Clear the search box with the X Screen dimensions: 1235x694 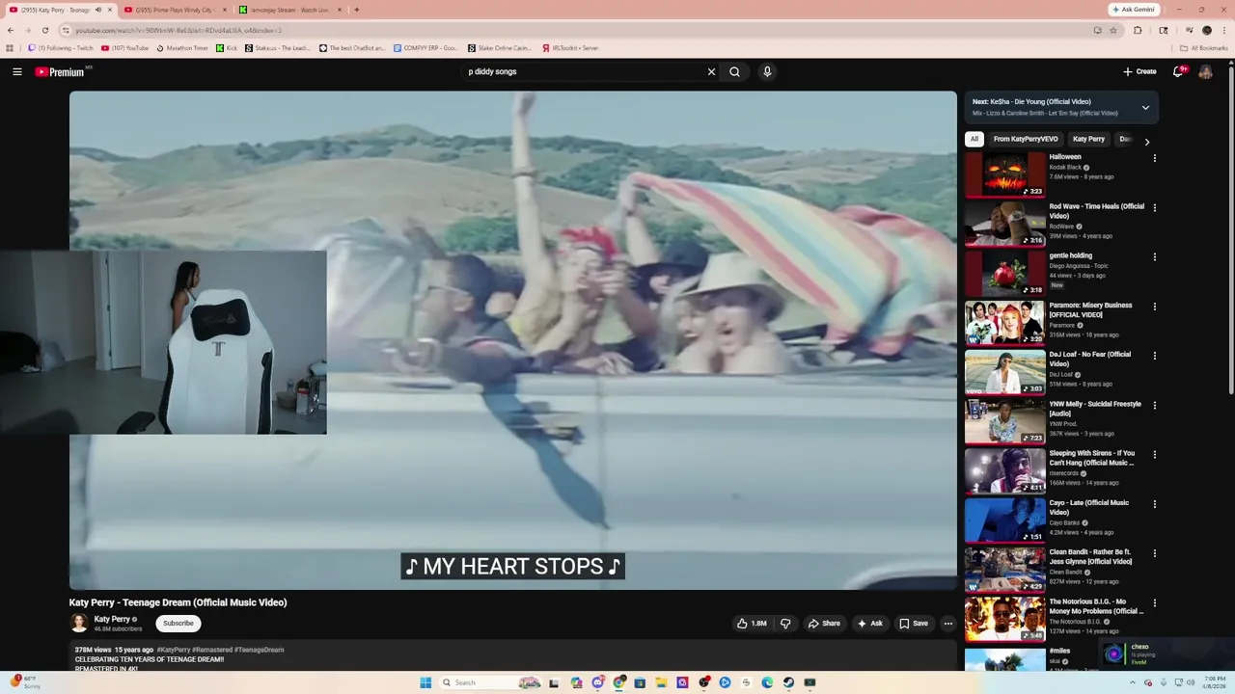coord(711,71)
